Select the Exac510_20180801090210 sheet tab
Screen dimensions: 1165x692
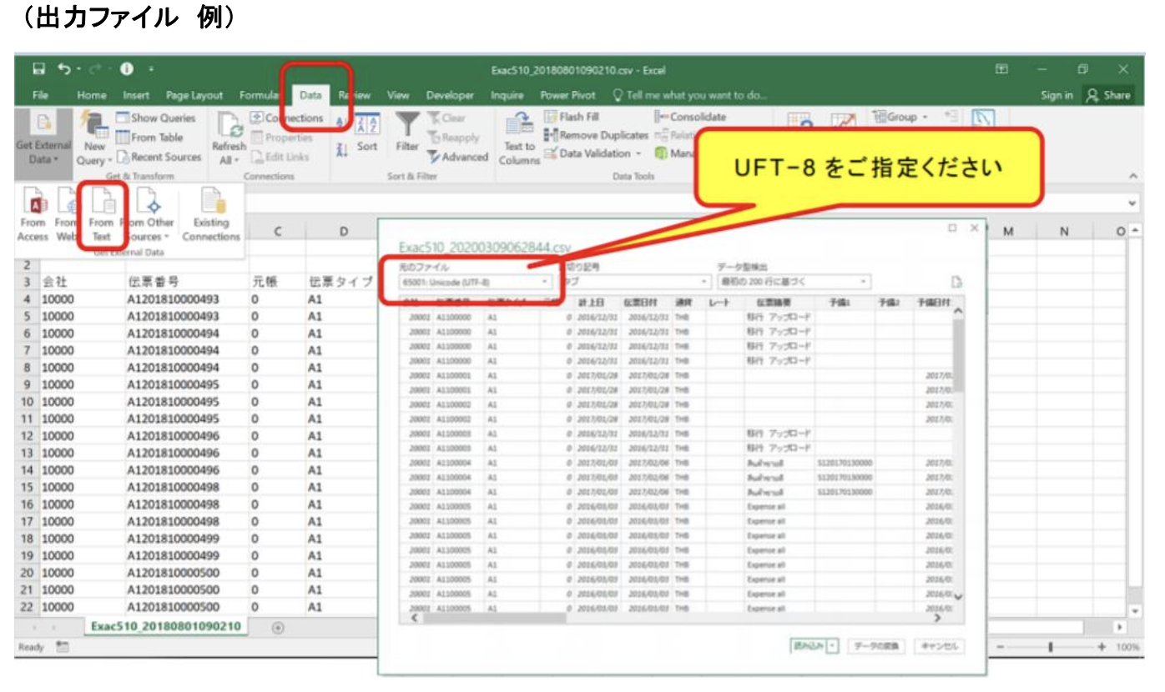coord(166,626)
